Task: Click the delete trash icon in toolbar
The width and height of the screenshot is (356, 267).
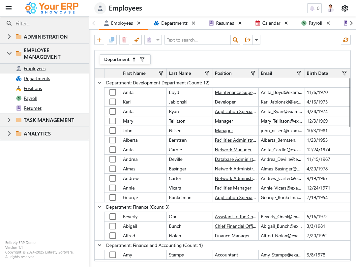Action: (124, 40)
